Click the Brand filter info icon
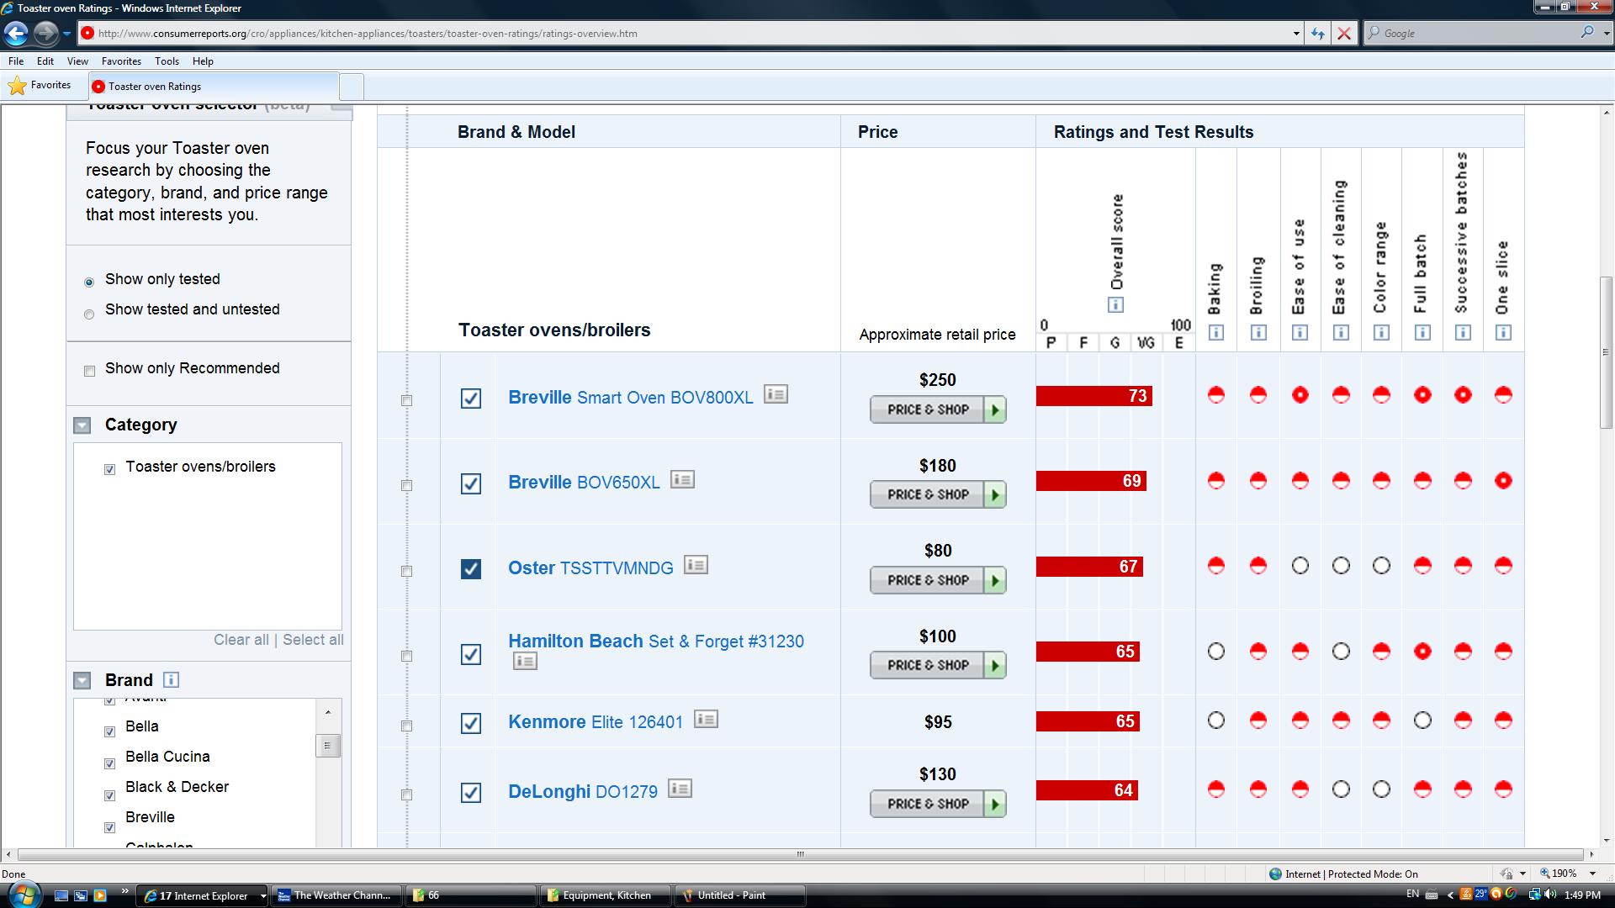The image size is (1615, 908). pyautogui.click(x=171, y=679)
